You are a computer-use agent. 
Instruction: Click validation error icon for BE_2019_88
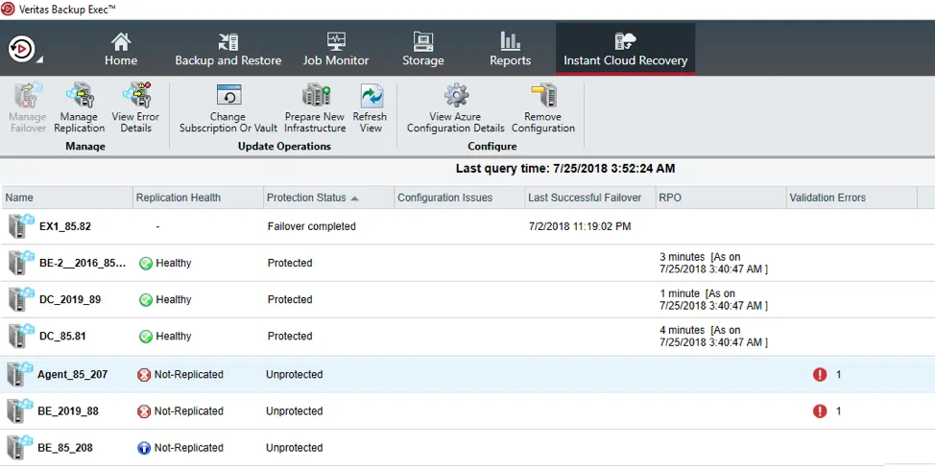pos(820,411)
